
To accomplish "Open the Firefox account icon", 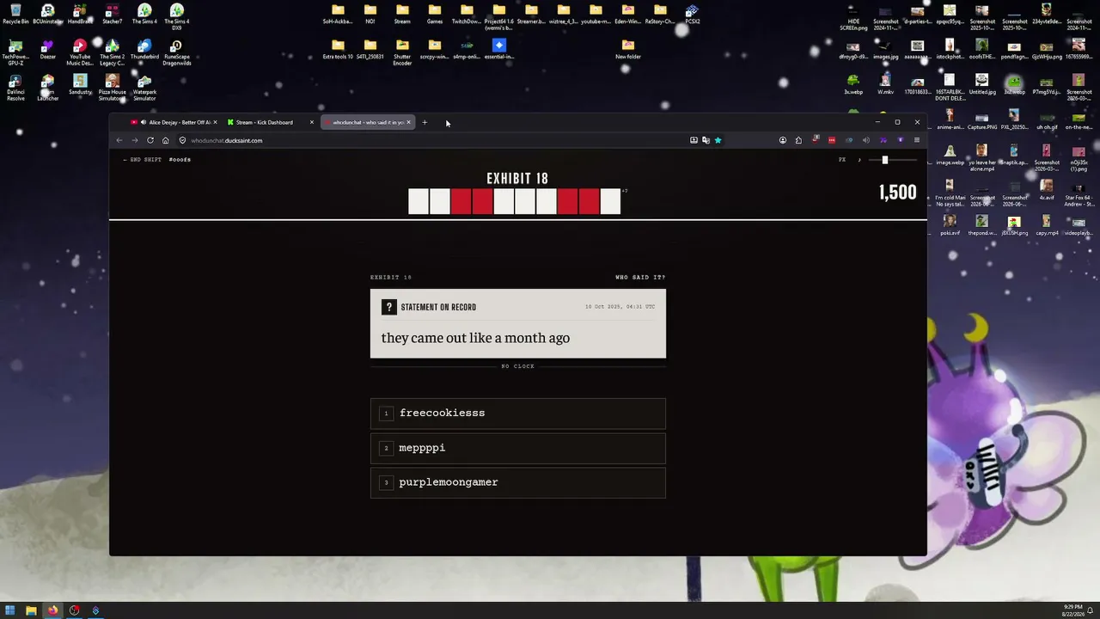I will 782,140.
